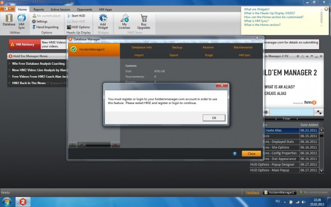Switch to the Reports tab
Screen dimensions: 331x207
pos(39,9)
